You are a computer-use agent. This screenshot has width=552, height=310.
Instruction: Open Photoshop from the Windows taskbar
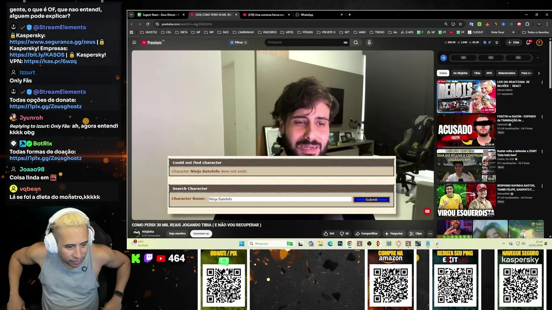click(x=340, y=244)
